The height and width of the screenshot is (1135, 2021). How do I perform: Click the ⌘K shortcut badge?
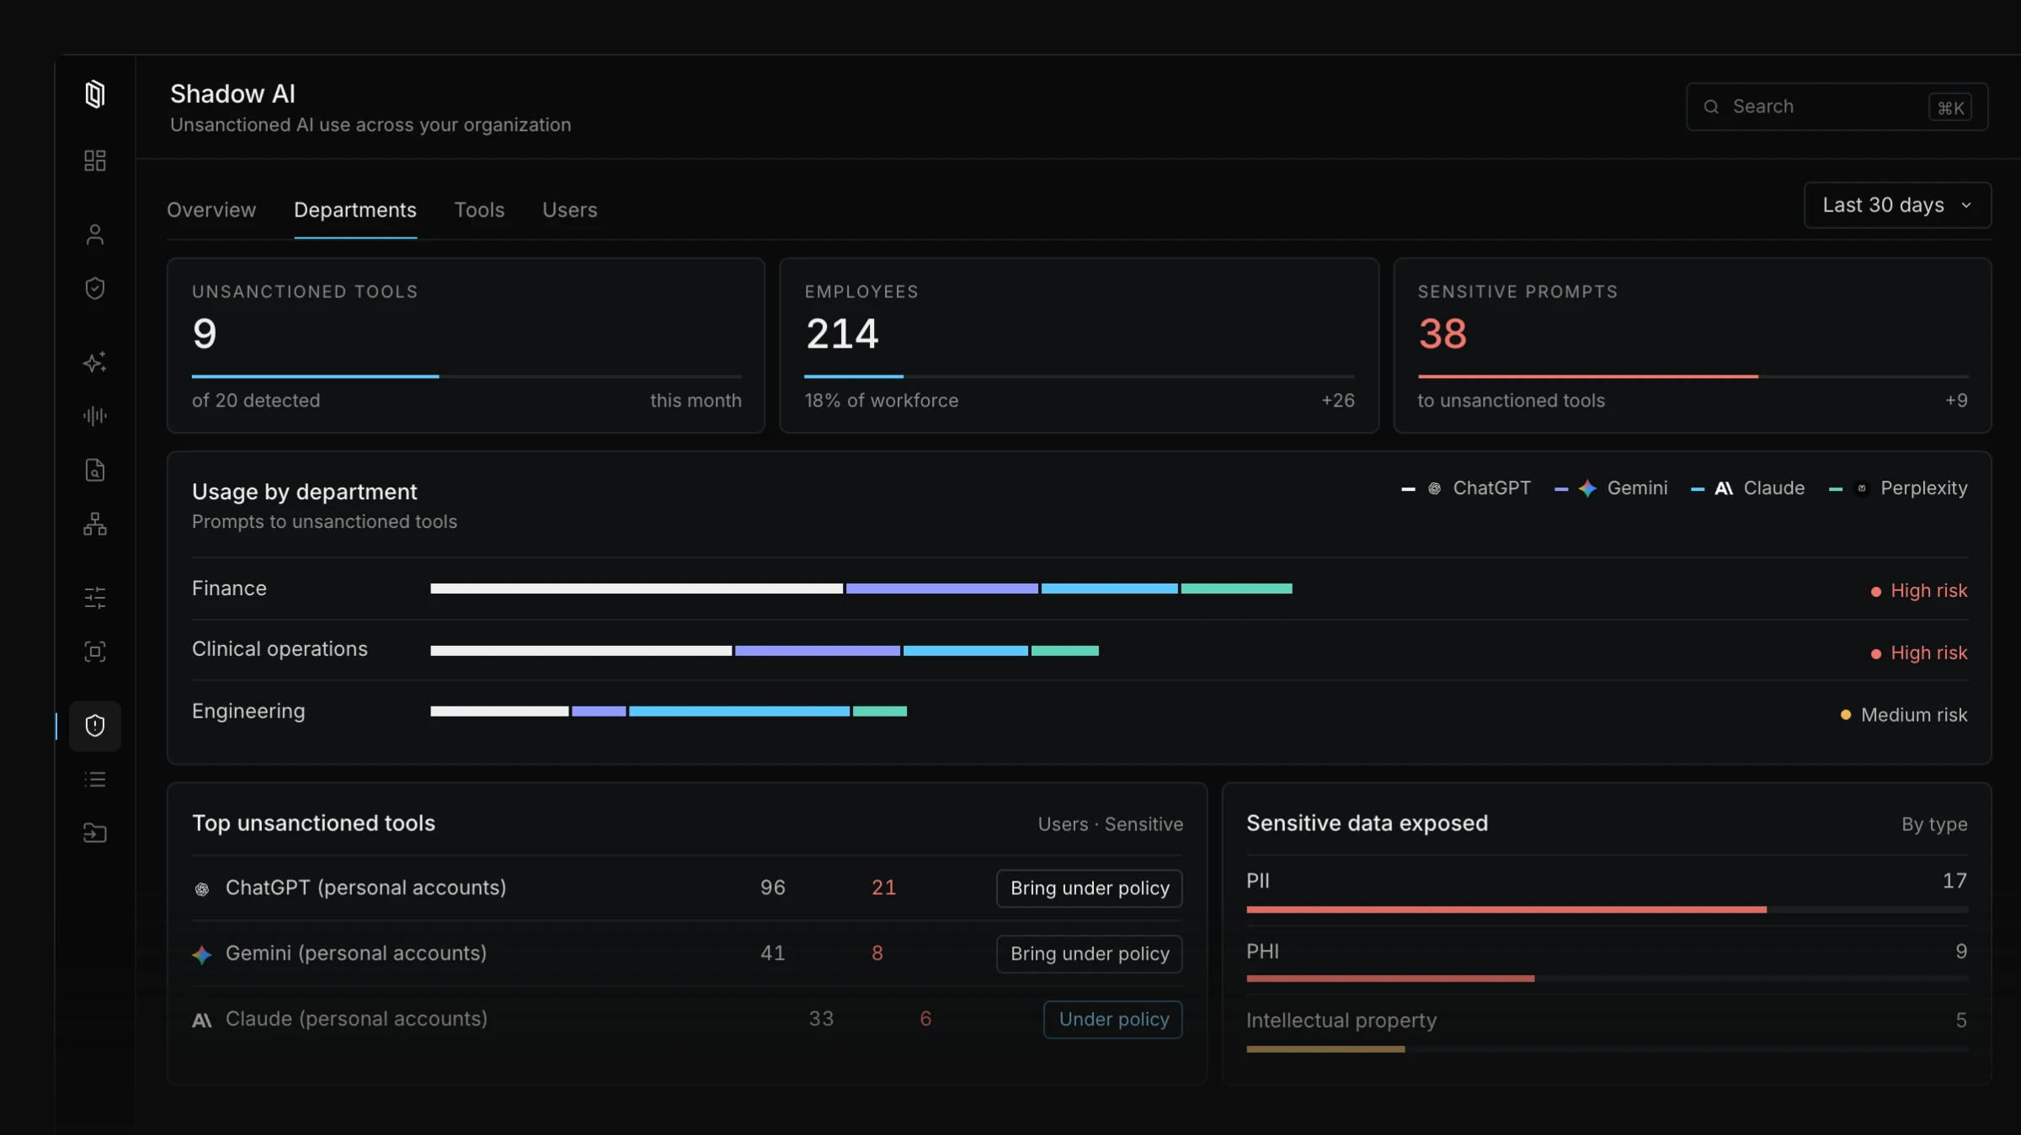click(x=1950, y=107)
